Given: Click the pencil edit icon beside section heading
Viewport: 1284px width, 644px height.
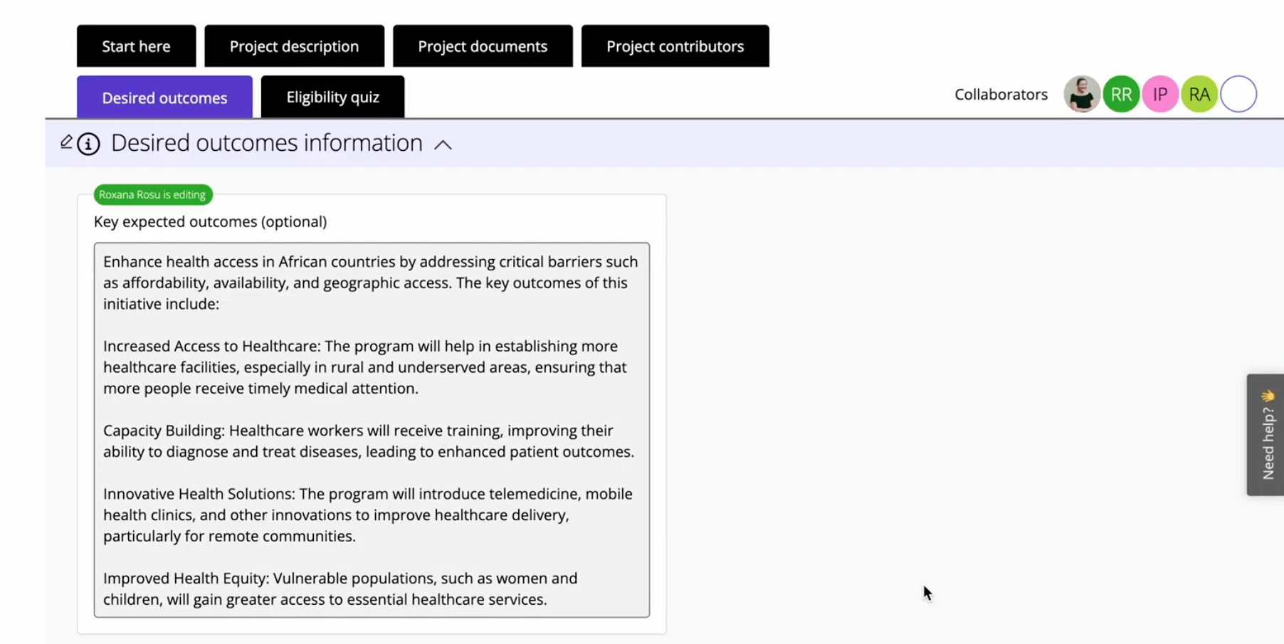Looking at the screenshot, I should (66, 142).
